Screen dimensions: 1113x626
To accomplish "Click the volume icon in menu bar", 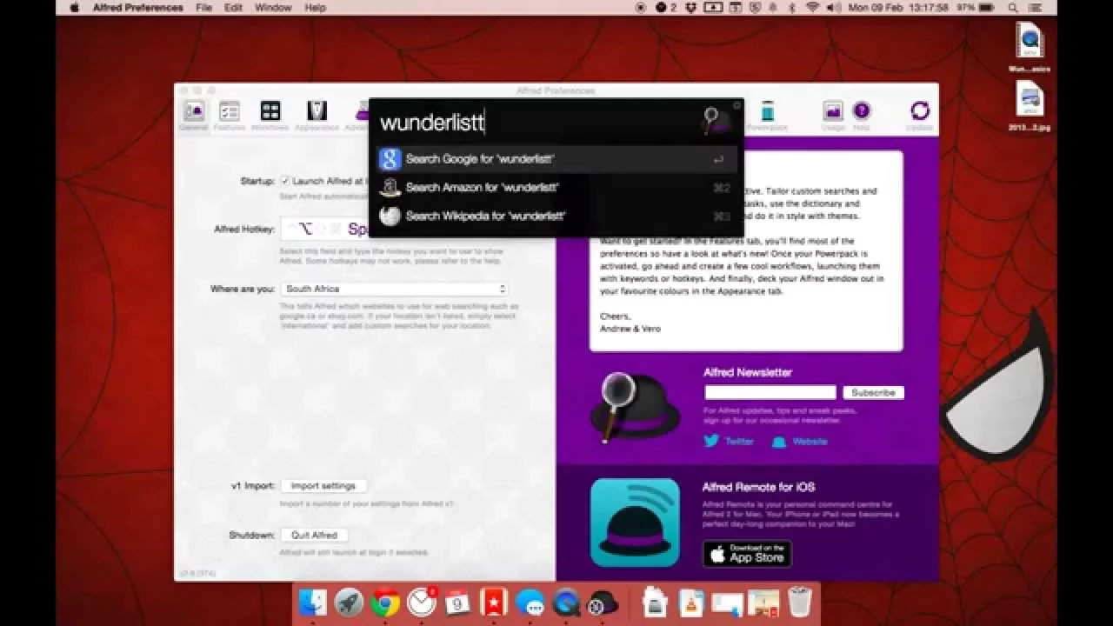I will 833,8.
